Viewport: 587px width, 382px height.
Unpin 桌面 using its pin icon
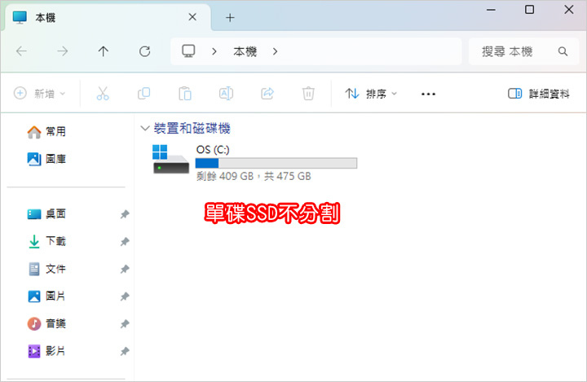point(125,214)
